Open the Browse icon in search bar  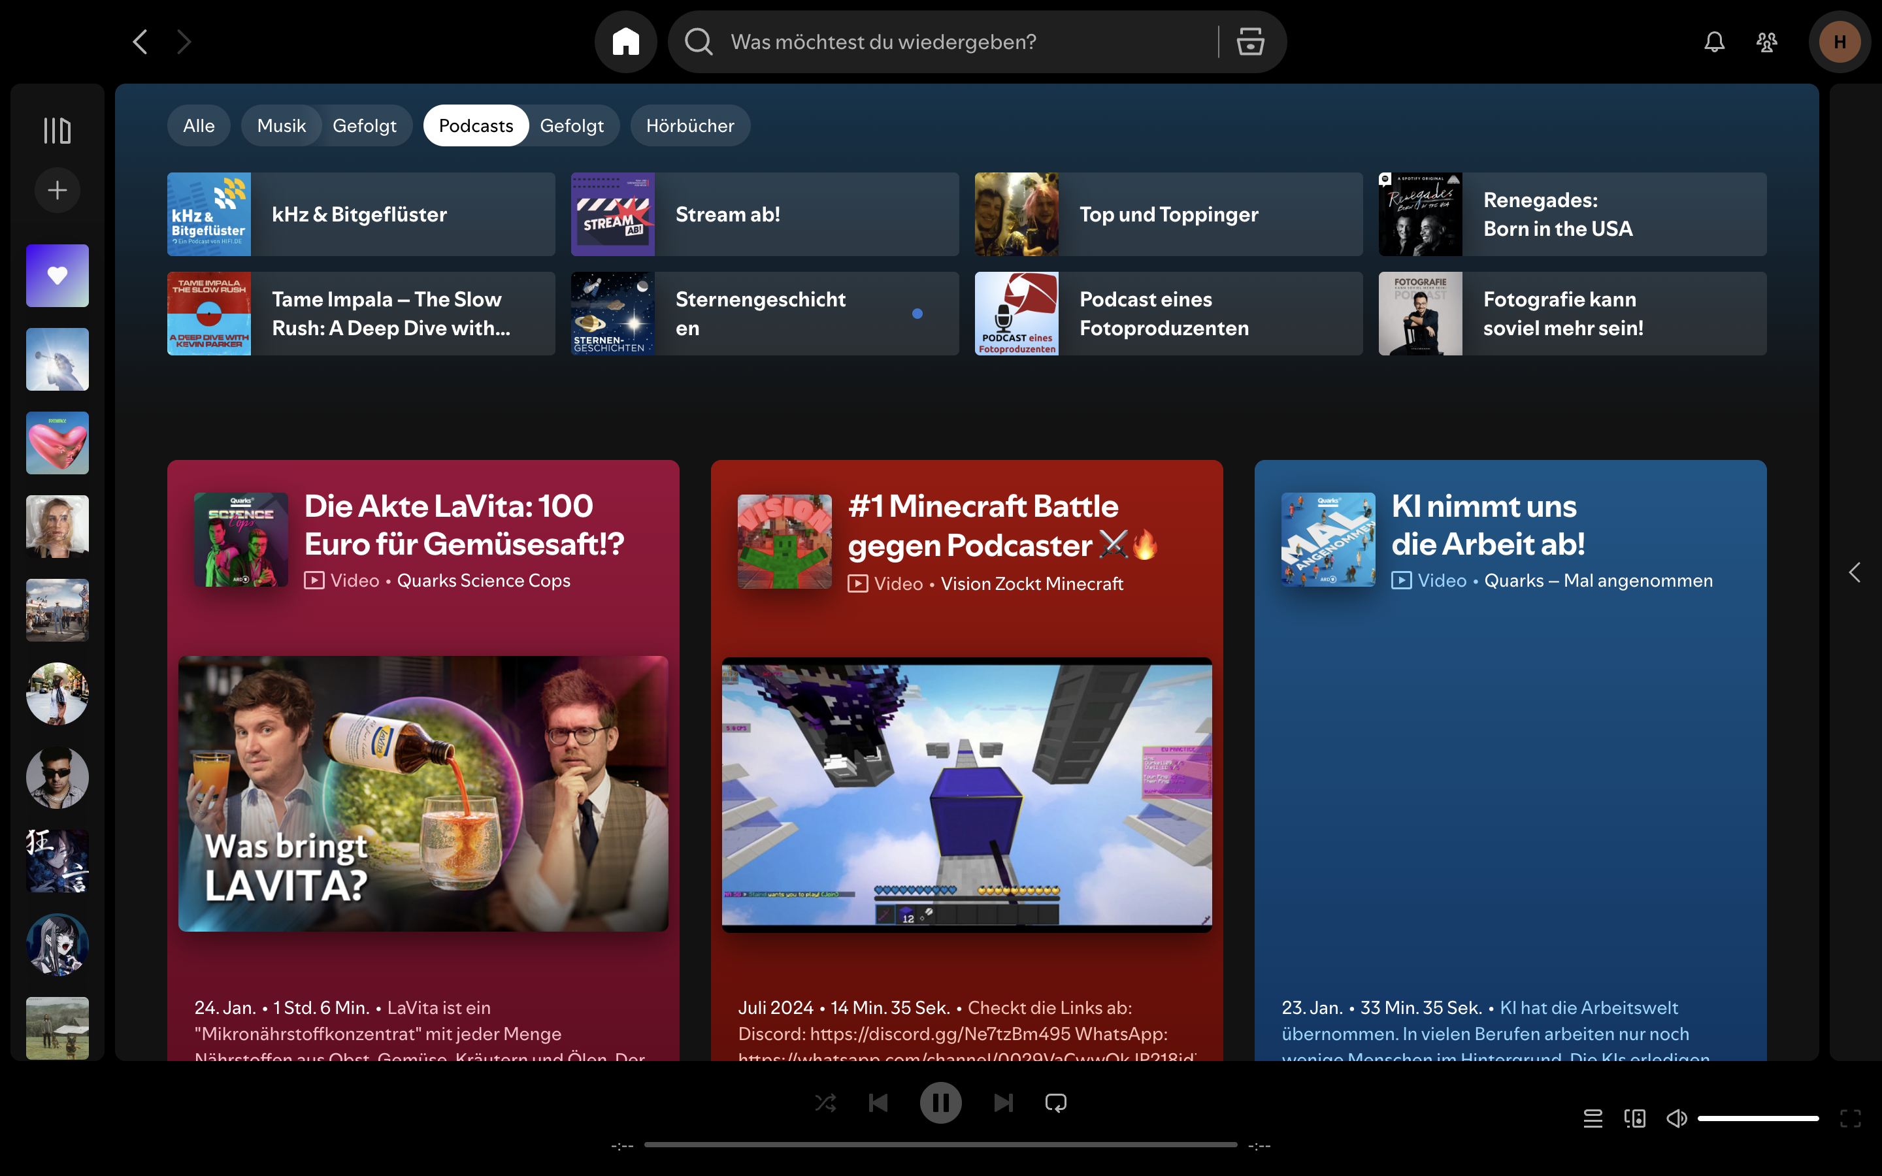1249,42
